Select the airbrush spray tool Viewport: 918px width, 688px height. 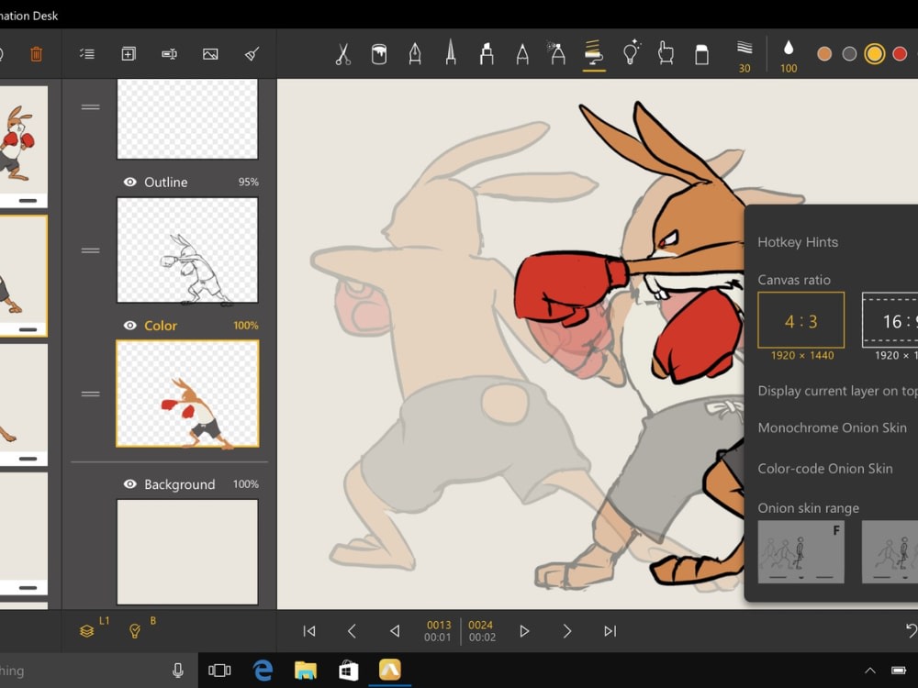[556, 52]
